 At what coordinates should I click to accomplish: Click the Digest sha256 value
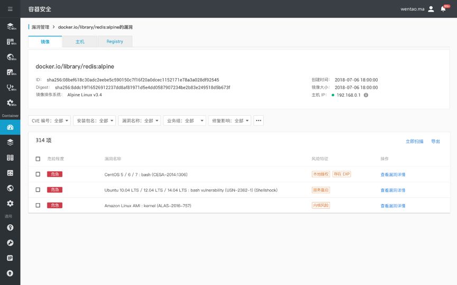[142, 87]
